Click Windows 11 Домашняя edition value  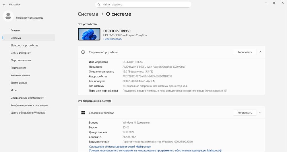[x=136, y=122]
